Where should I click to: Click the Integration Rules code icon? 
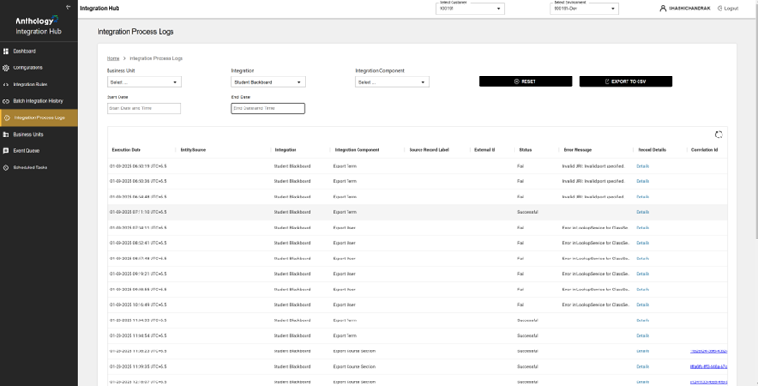[5, 85]
